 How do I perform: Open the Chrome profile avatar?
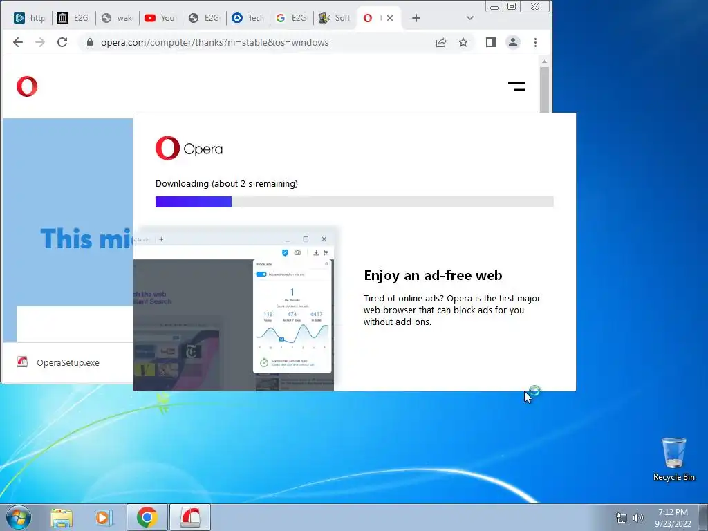pyautogui.click(x=513, y=42)
